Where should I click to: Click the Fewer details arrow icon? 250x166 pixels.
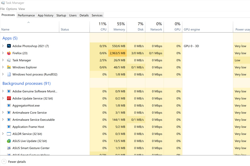point(4,162)
